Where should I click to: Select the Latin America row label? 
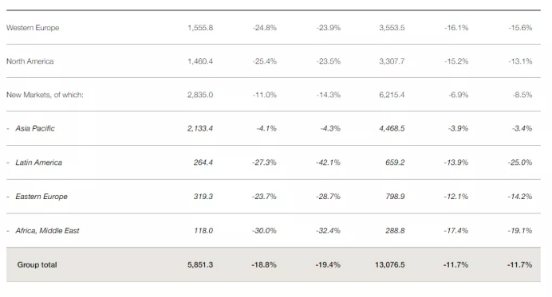pyautogui.click(x=39, y=162)
